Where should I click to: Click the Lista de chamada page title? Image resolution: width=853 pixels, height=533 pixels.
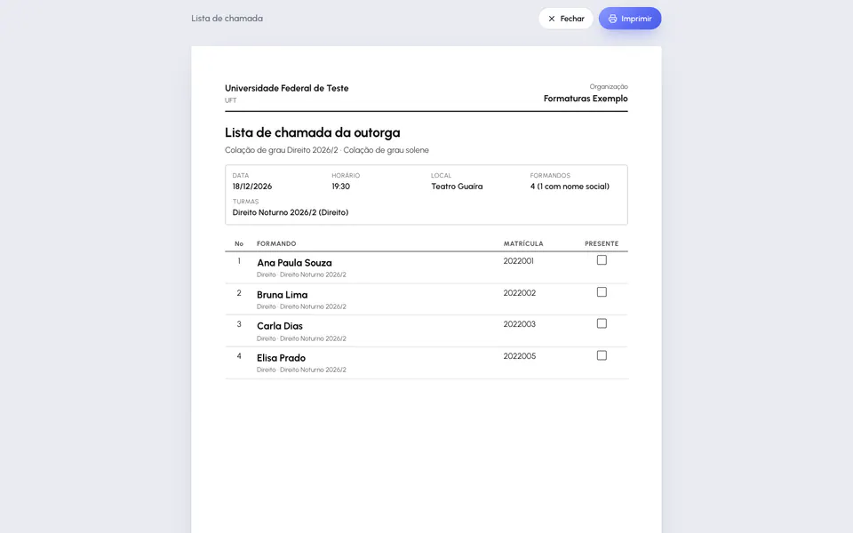pyautogui.click(x=227, y=19)
